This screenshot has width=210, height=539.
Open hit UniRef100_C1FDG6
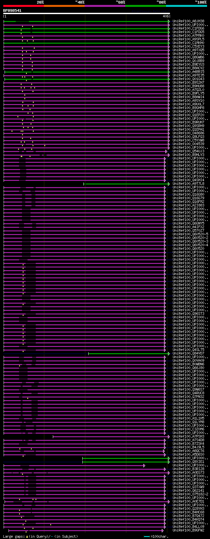[x=188, y=29]
